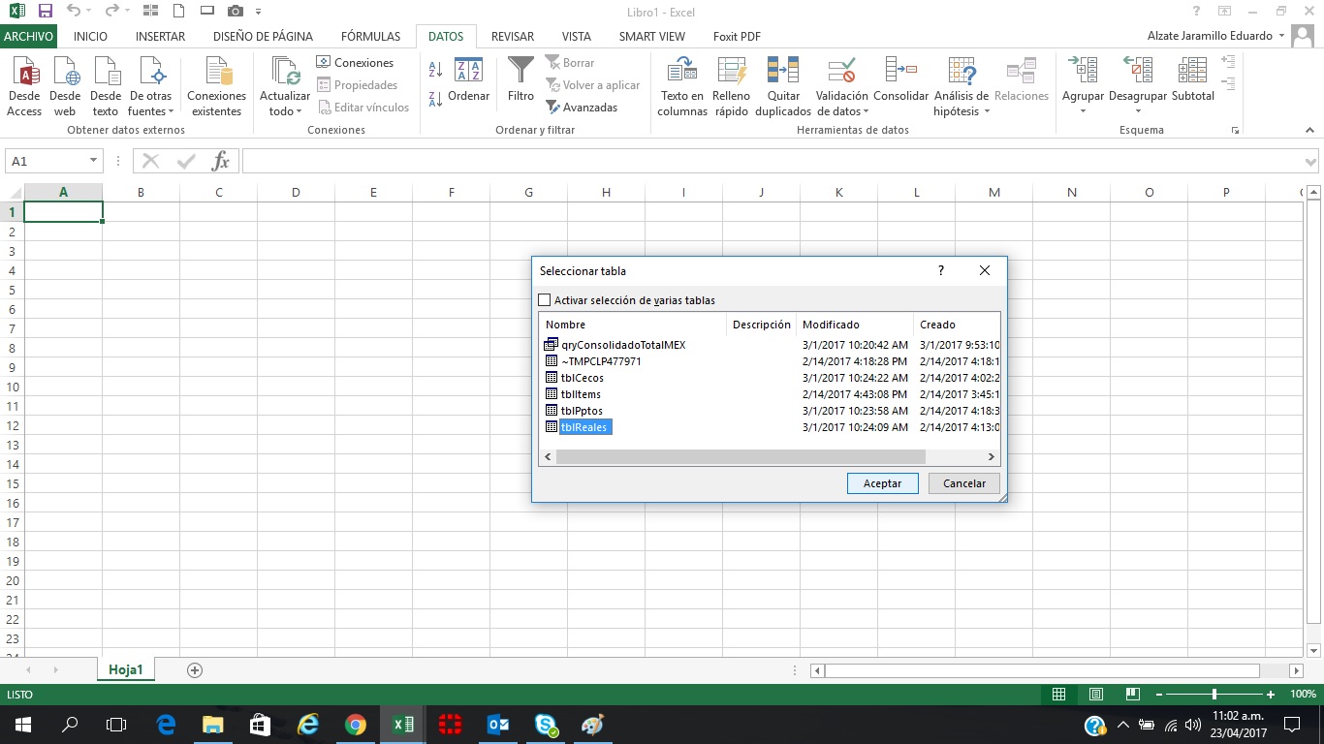Open Excel from the taskbar

click(x=401, y=724)
